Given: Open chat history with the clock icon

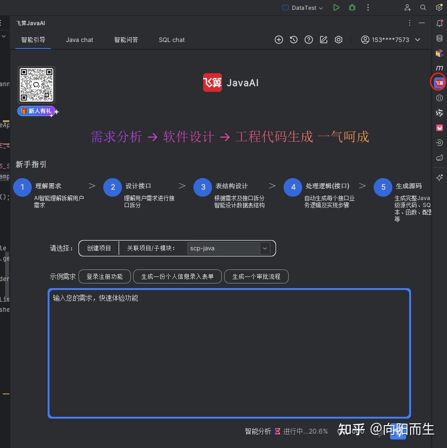Looking at the screenshot, I should pyautogui.click(x=293, y=40).
